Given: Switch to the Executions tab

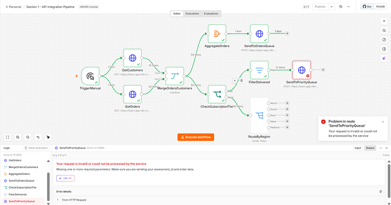Looking at the screenshot, I should click(192, 14).
